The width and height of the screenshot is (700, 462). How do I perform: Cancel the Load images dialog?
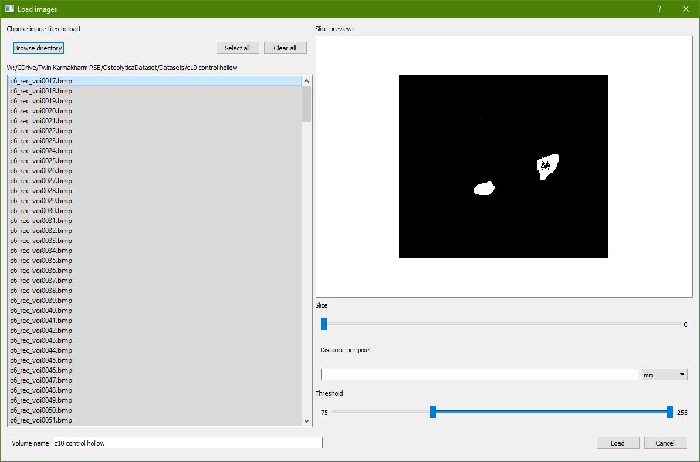click(x=665, y=443)
